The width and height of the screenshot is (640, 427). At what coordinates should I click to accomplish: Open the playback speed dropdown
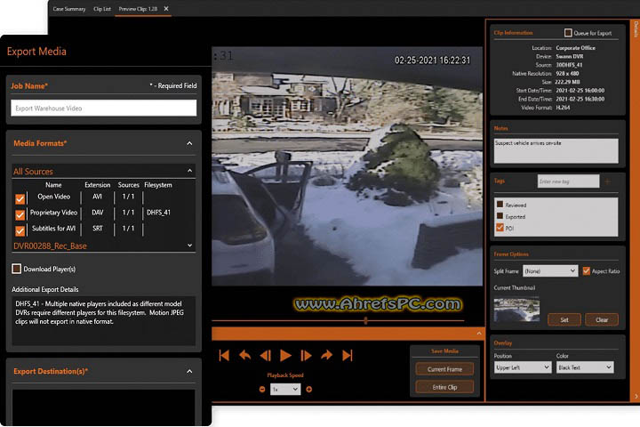coord(285,390)
